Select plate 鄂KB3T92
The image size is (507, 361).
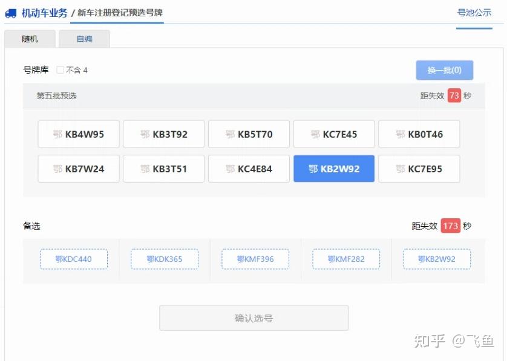[x=164, y=134]
